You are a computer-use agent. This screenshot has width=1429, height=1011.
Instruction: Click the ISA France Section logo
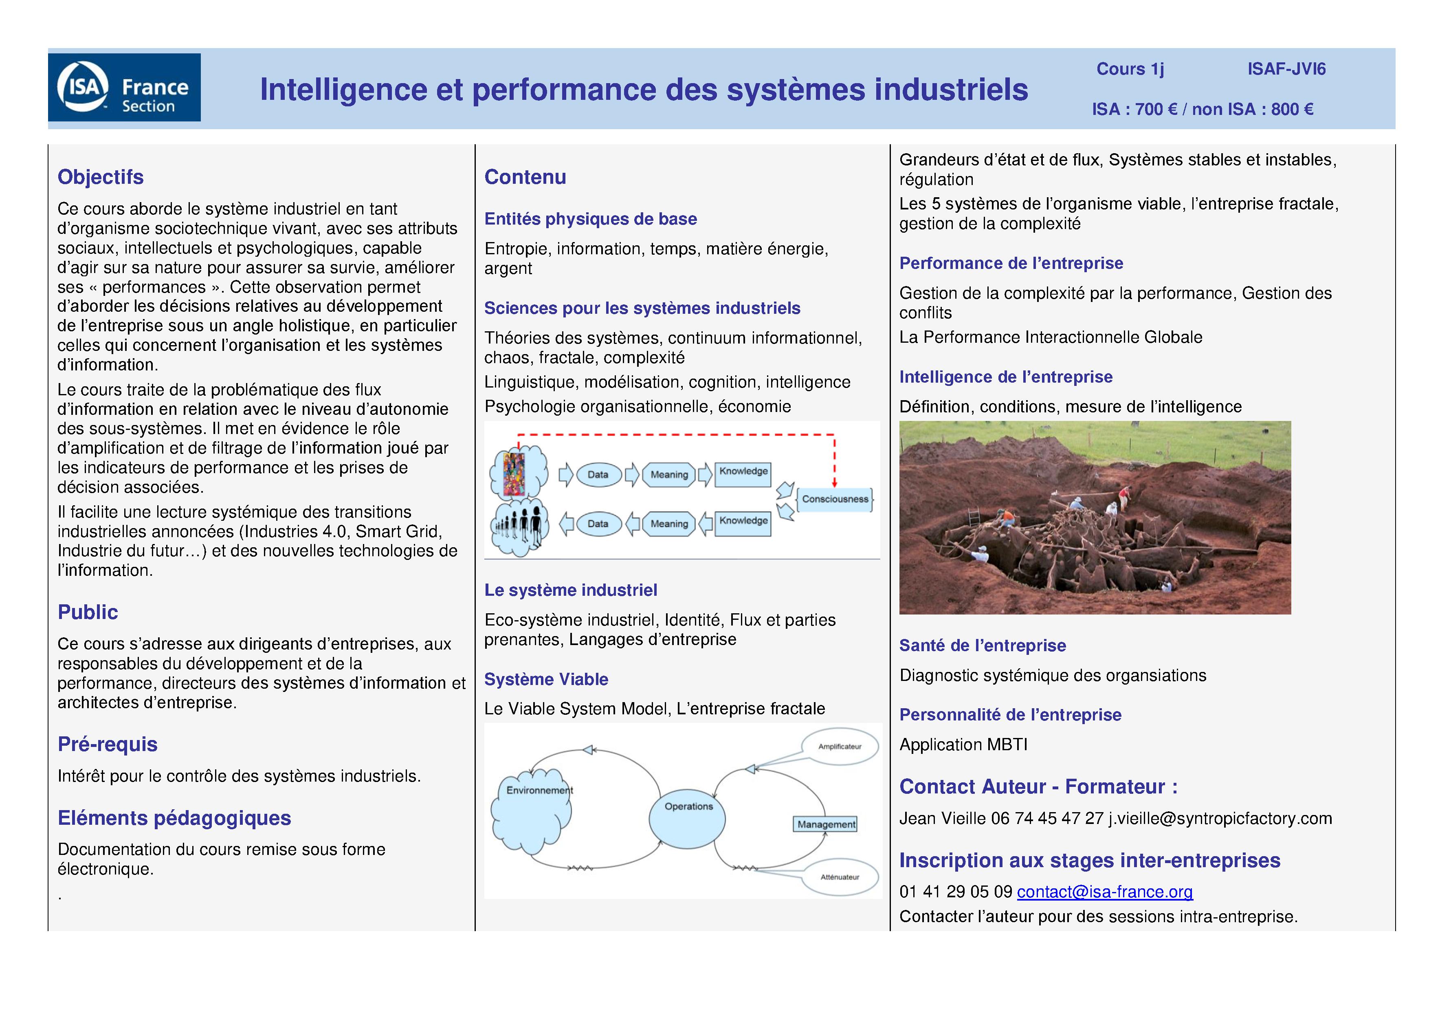point(124,87)
